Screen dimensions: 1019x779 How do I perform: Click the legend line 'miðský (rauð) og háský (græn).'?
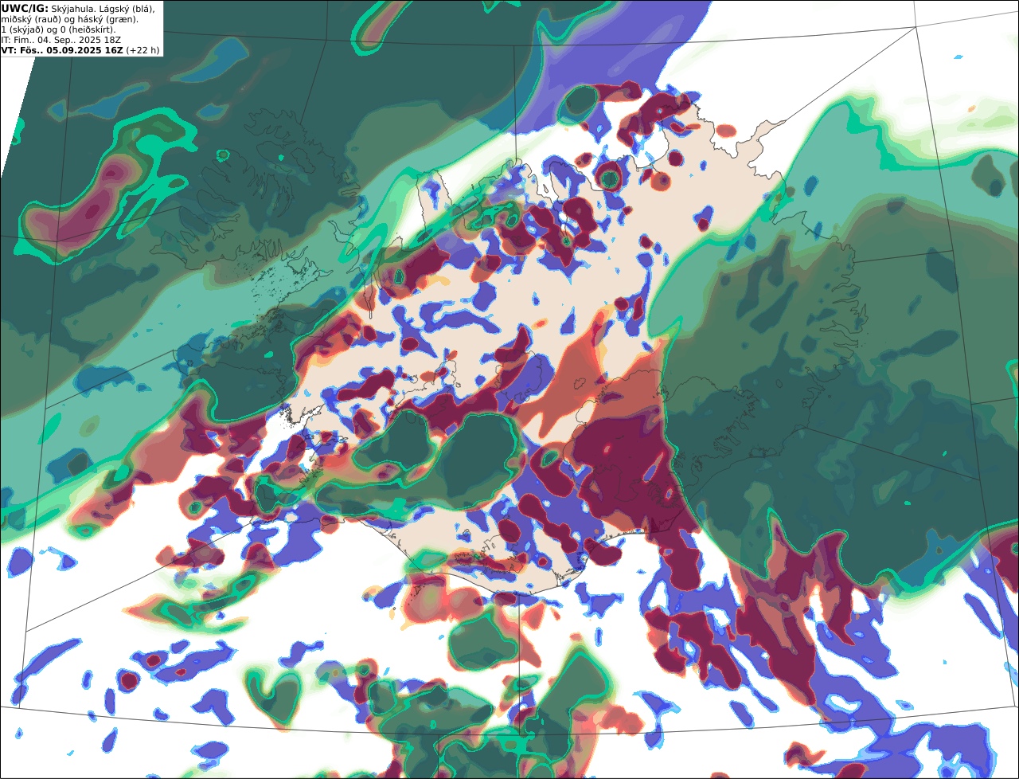point(69,19)
